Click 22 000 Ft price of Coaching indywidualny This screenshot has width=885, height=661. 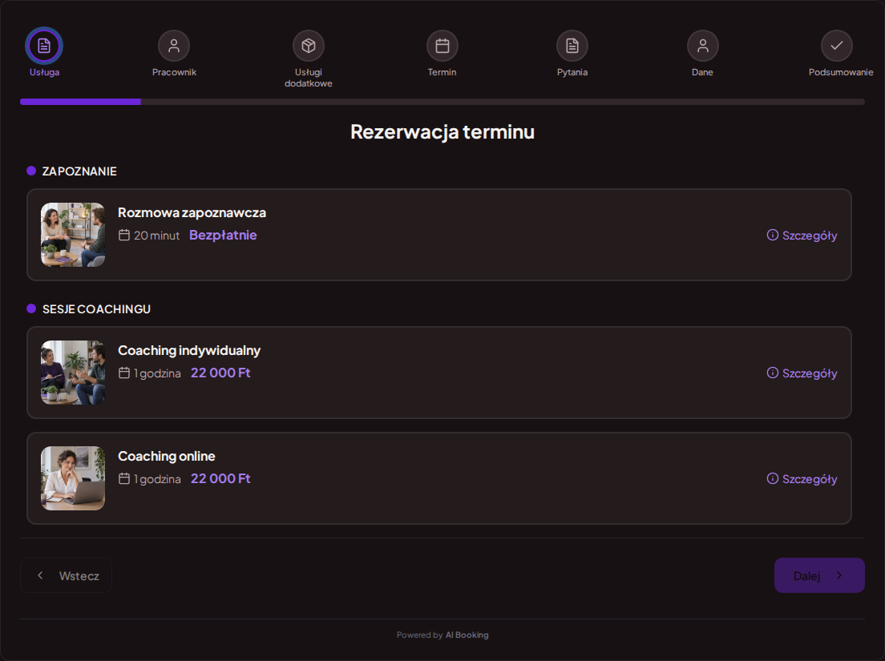point(220,373)
